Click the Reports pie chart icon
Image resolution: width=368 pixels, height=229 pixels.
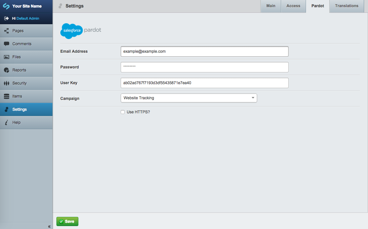(x=6, y=70)
